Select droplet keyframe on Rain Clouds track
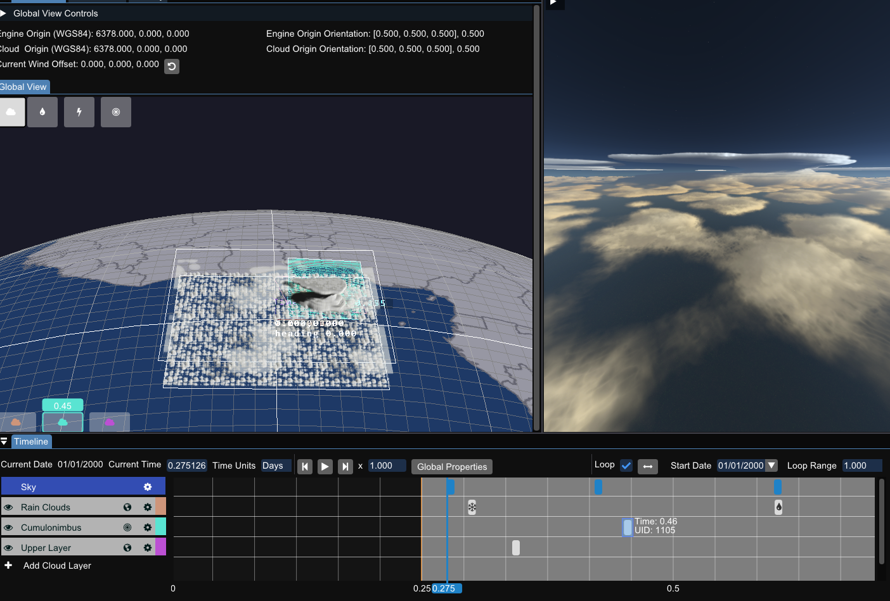This screenshot has width=890, height=601. point(778,507)
